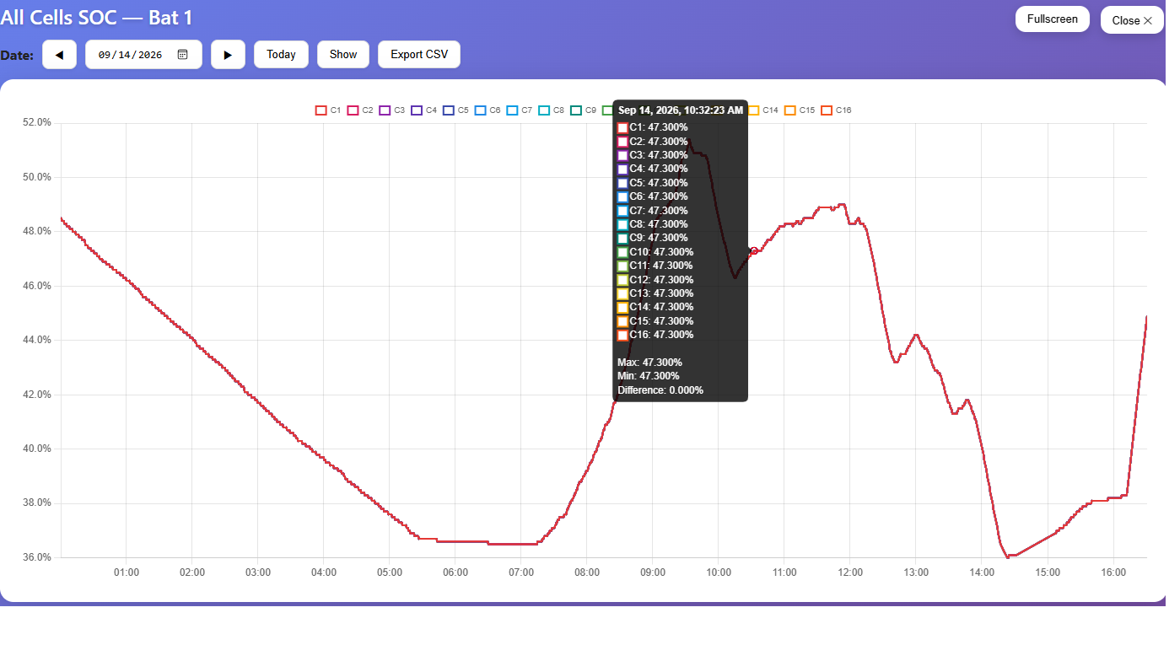Viewport: 1169px width, 645px height.
Task: Toggle the C7 legend item
Action: (520, 110)
